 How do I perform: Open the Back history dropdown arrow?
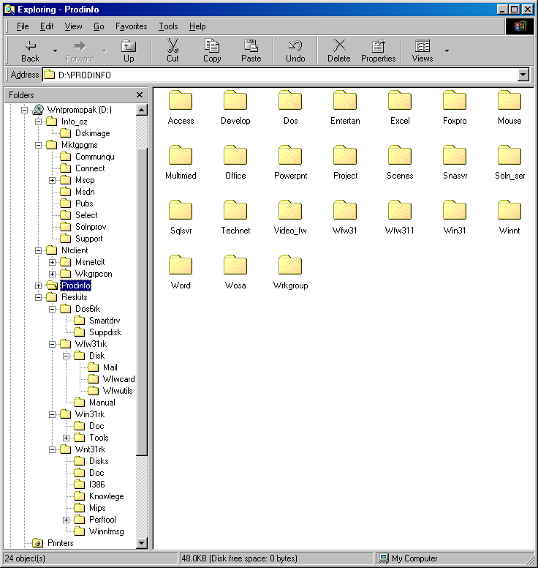(x=55, y=51)
